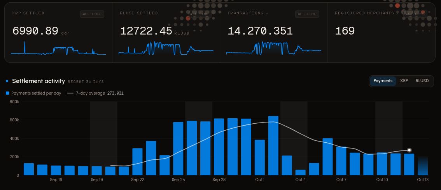Image resolution: width=441 pixels, height=190 pixels.
Task: Click the RLUSD Settled sparkline chart
Action: [x=166, y=48]
